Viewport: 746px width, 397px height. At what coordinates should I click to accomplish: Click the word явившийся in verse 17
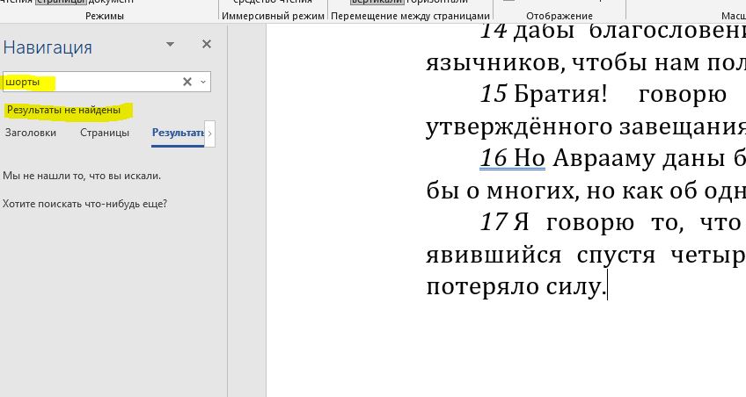(x=494, y=255)
